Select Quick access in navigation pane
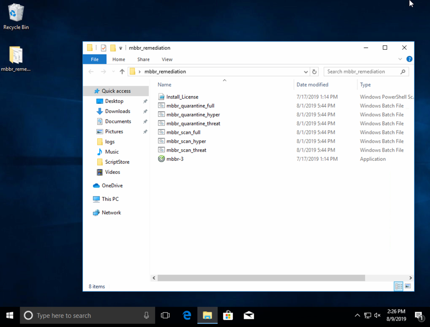This screenshot has height=327, width=430. [116, 91]
